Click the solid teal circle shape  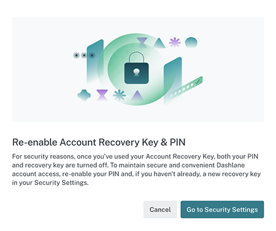(191, 42)
